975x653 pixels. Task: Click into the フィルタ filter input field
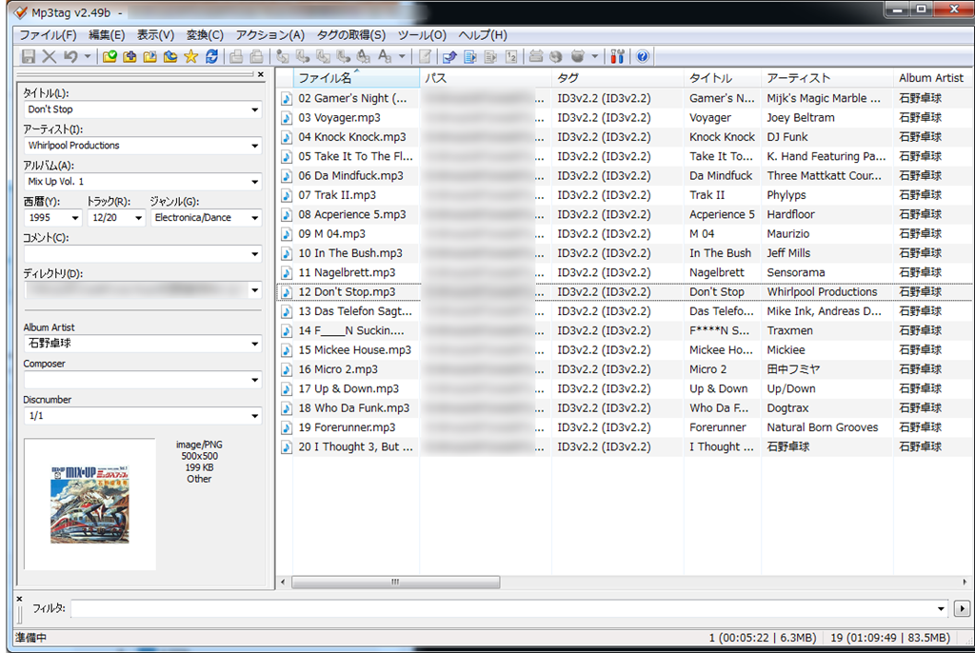tap(503, 609)
